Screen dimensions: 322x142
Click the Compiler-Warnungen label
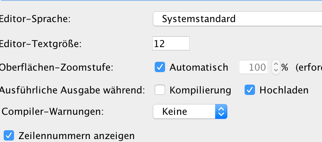pos(53,112)
